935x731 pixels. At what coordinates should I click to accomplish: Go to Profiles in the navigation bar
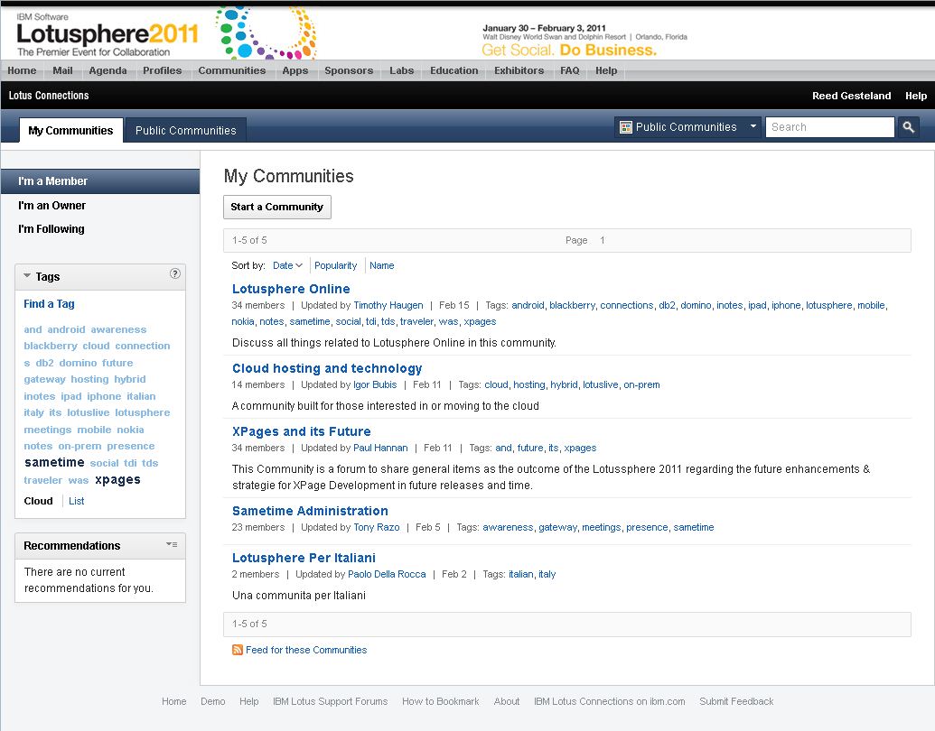pyautogui.click(x=163, y=70)
